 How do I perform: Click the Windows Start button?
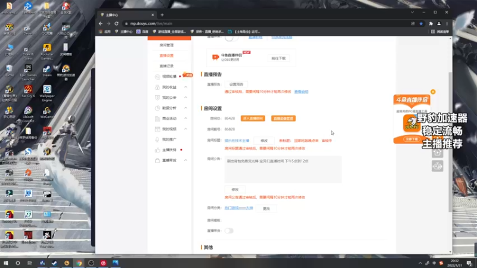(x=6, y=263)
